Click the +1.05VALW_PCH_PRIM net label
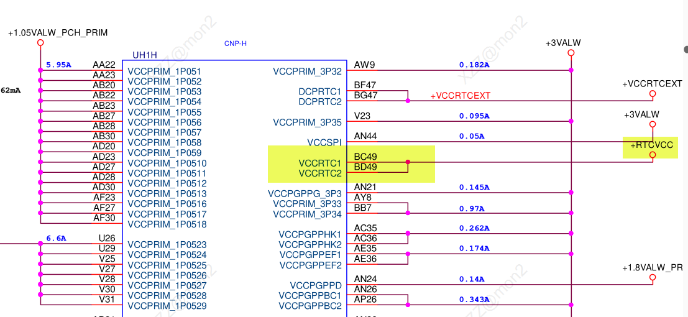This screenshot has height=317, width=688. pos(58,33)
